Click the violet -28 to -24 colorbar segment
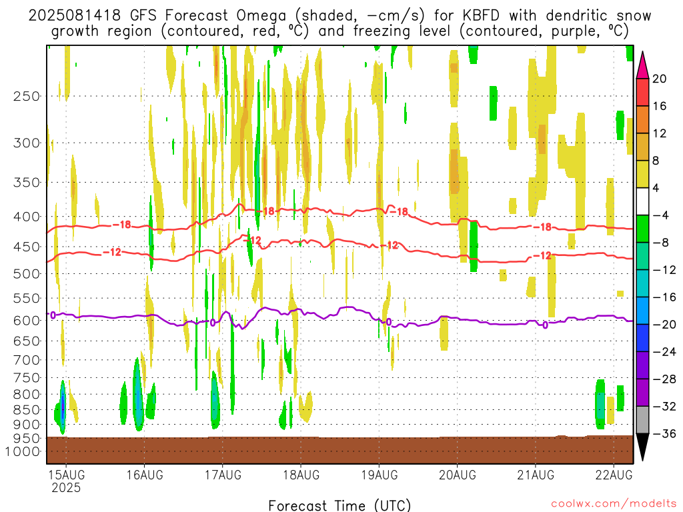This screenshot has width=683, height=512. pos(642,365)
